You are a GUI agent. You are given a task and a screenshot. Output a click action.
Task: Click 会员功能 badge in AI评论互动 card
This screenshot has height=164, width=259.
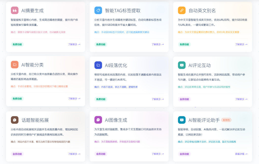(x=184, y=99)
